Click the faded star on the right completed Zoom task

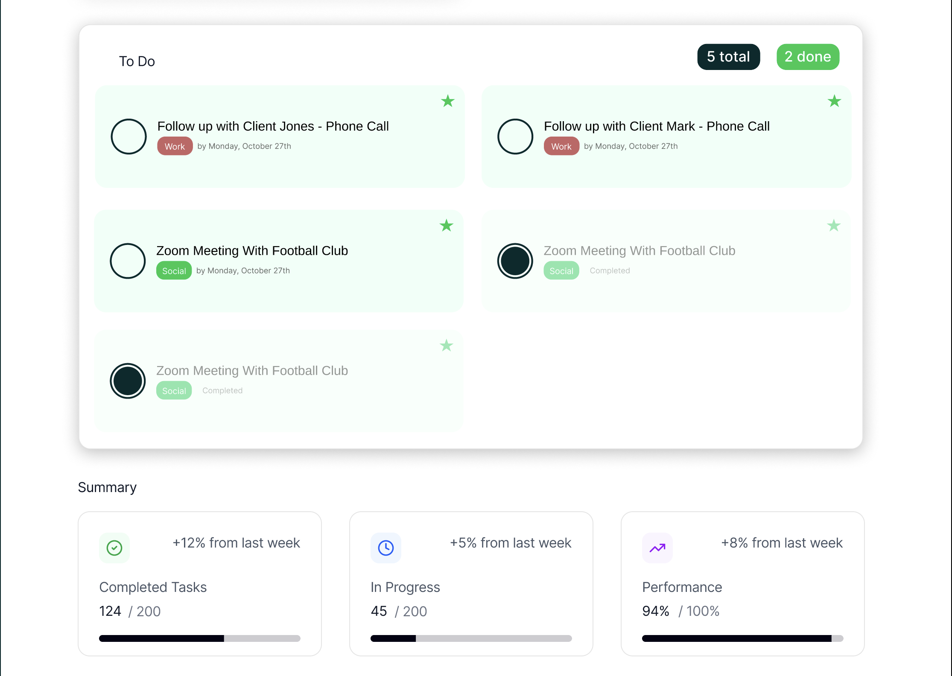[833, 225]
